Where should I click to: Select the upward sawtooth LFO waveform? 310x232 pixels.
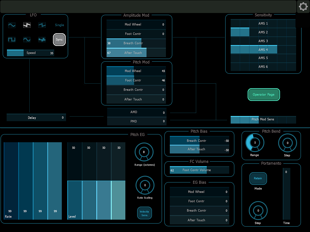(42, 25)
